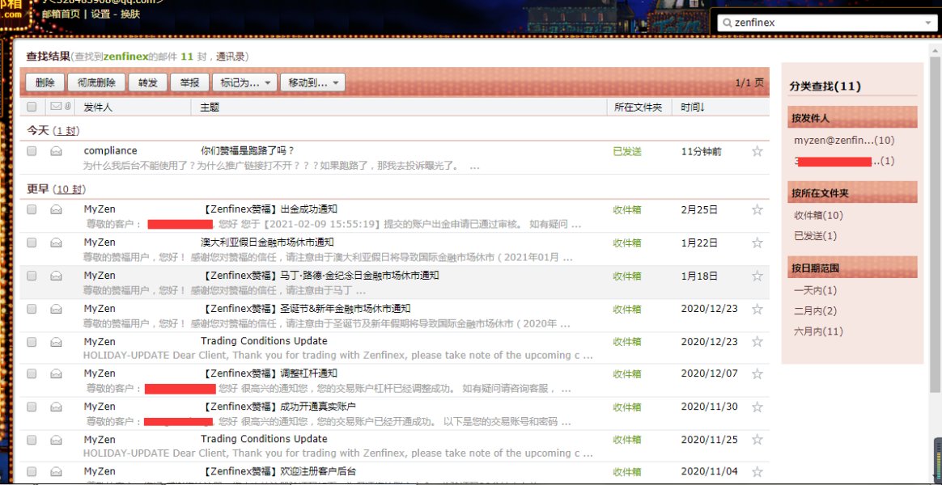Open the 通讯录 contacts link in search results
Screen dimensions: 942x485
coord(231,57)
